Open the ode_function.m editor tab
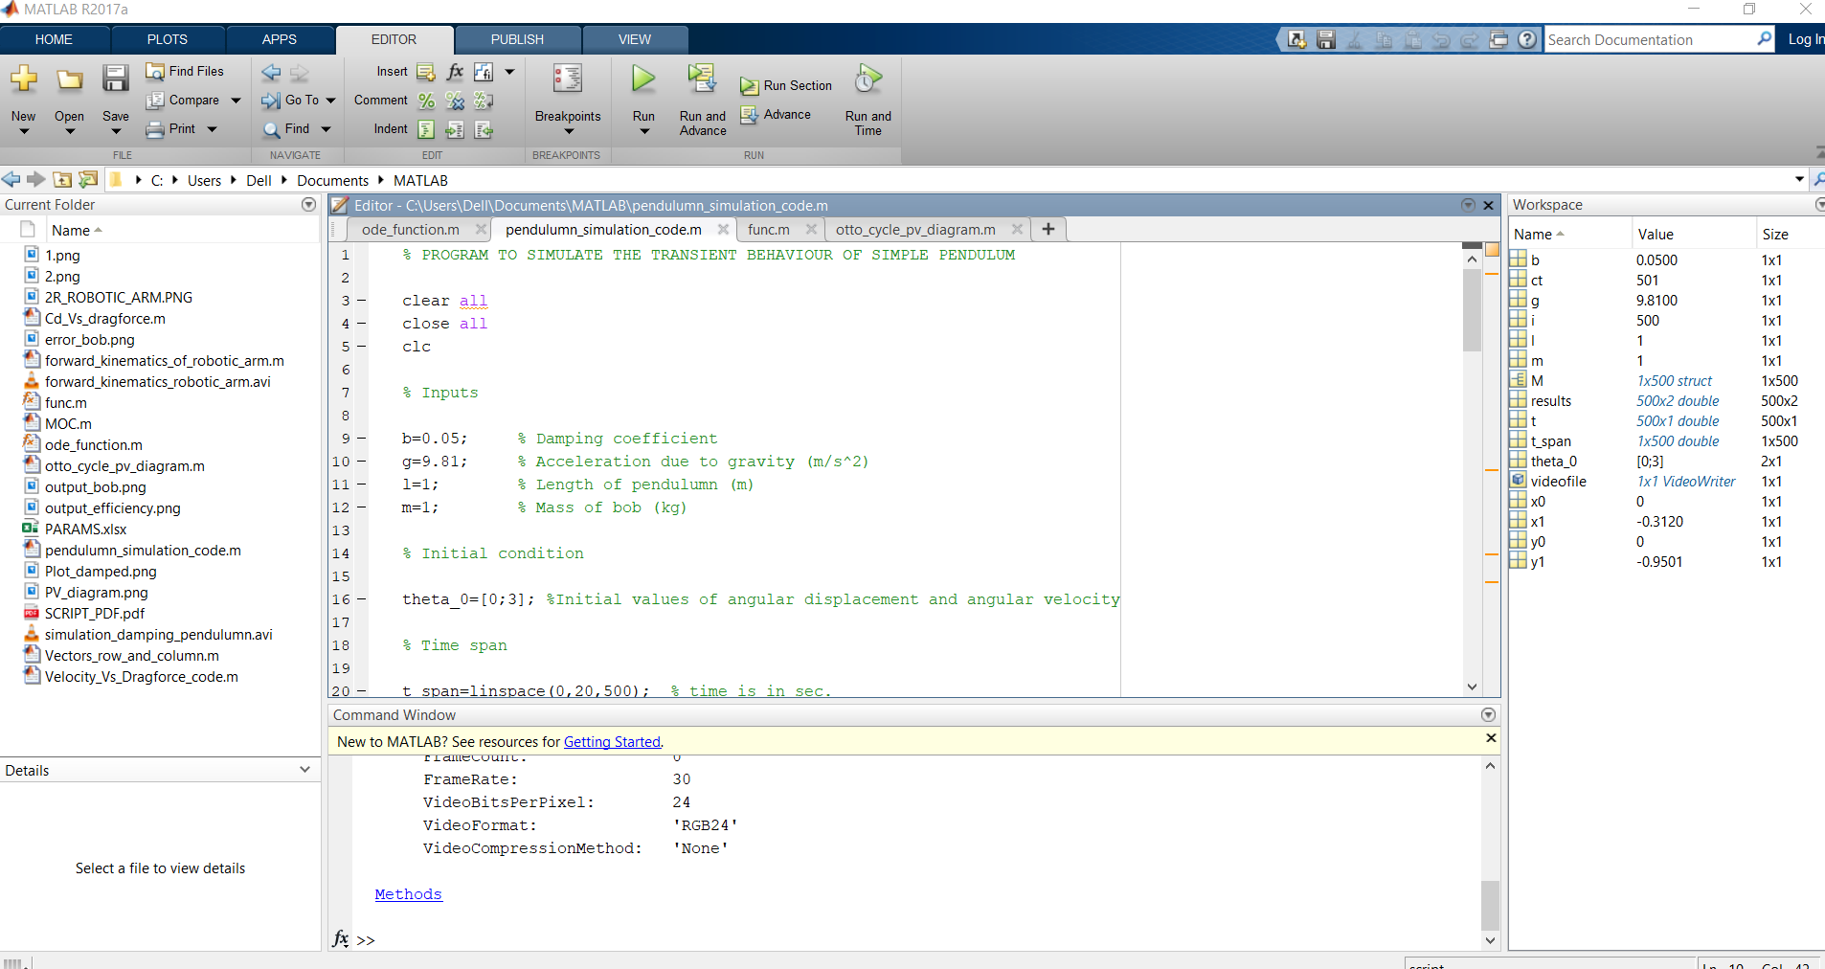 [411, 230]
